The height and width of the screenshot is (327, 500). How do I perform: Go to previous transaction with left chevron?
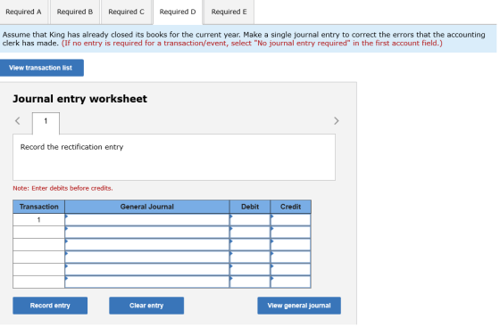(18, 121)
